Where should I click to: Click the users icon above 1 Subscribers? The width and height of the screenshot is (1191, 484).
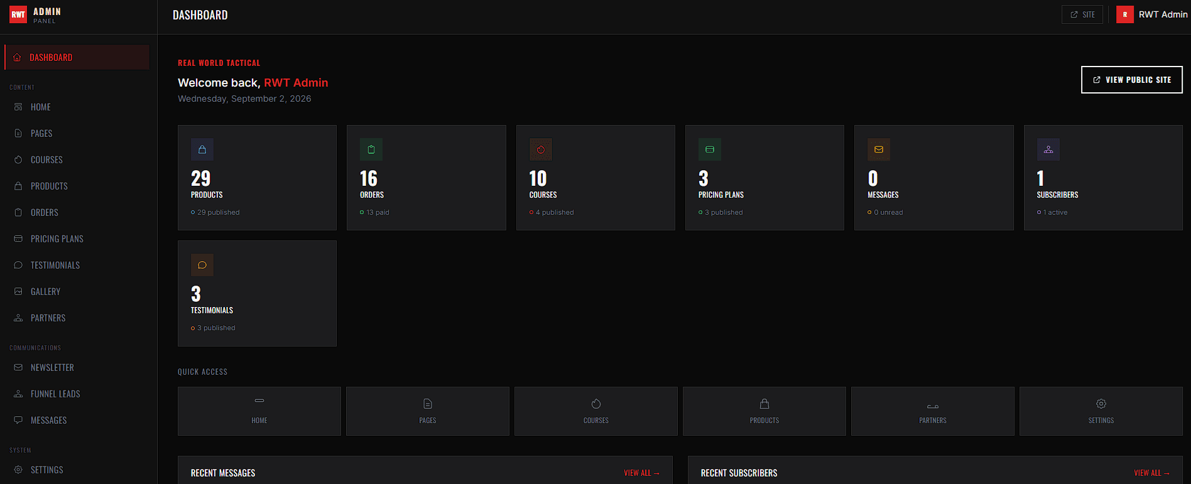click(x=1048, y=149)
